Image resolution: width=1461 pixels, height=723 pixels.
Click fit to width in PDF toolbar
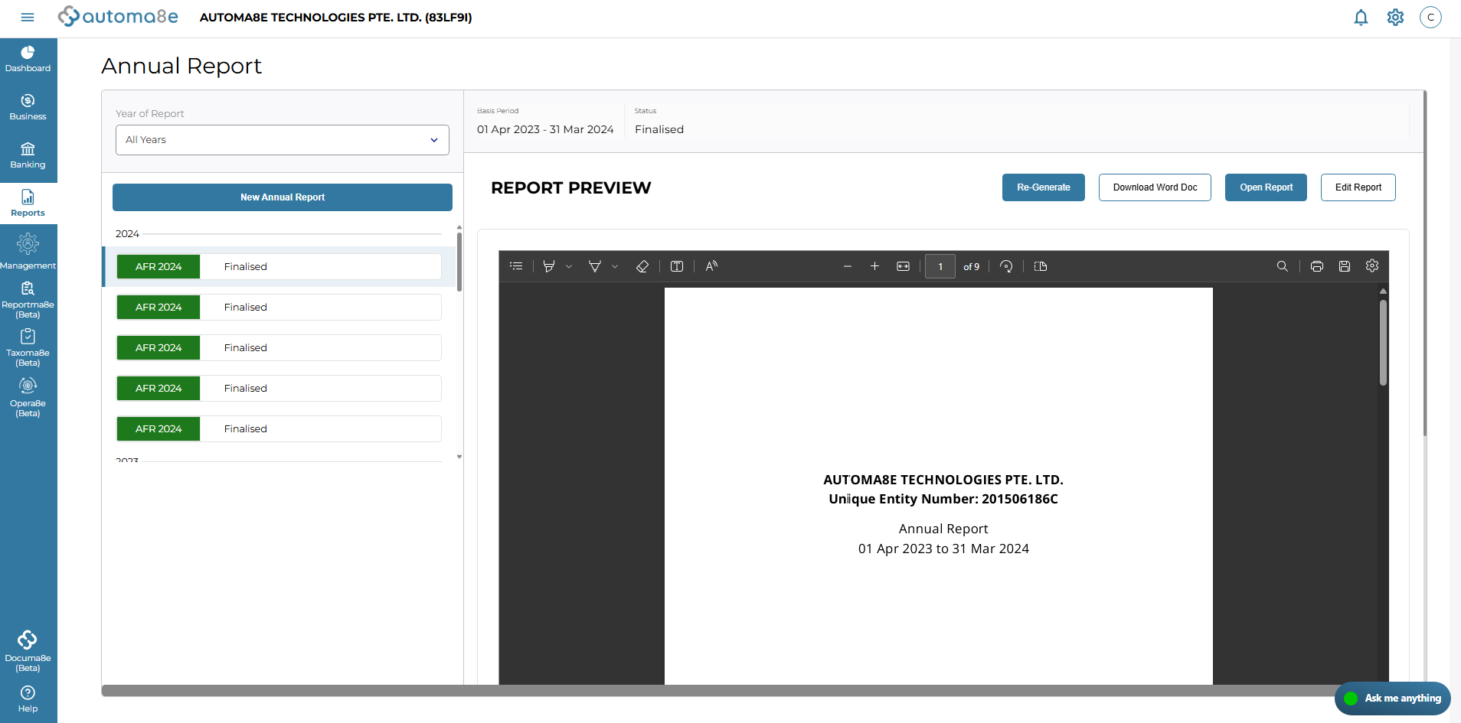click(904, 266)
